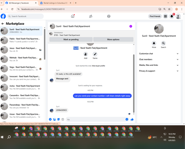Image resolution: width=185 pixels, height=149 pixels.
Task: Expand Chat members section
Action: pyautogui.click(x=159, y=60)
